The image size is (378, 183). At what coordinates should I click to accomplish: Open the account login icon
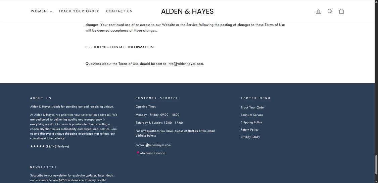pyautogui.click(x=318, y=11)
